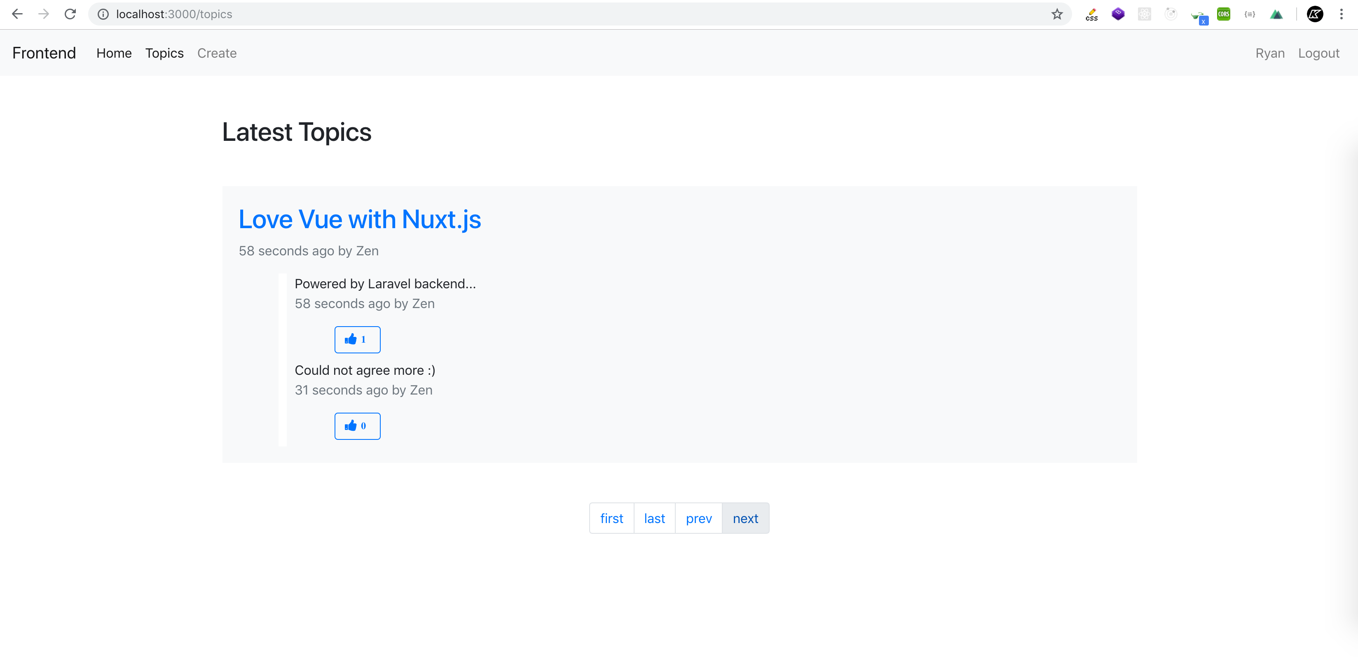Click the Logout button

(x=1317, y=53)
